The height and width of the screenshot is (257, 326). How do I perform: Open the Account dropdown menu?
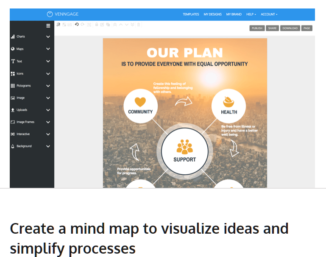(x=269, y=14)
